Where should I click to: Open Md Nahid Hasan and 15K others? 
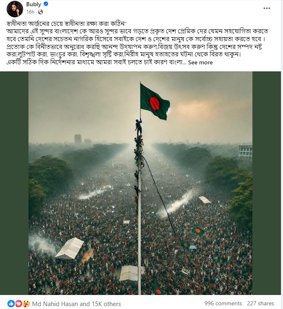click(76, 304)
